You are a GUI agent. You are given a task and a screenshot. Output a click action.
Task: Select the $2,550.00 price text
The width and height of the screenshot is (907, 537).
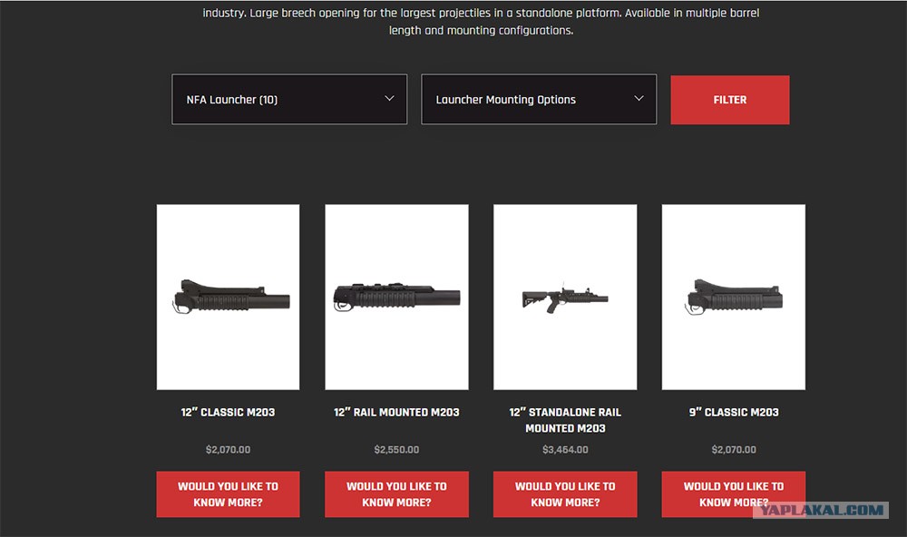[396, 450]
